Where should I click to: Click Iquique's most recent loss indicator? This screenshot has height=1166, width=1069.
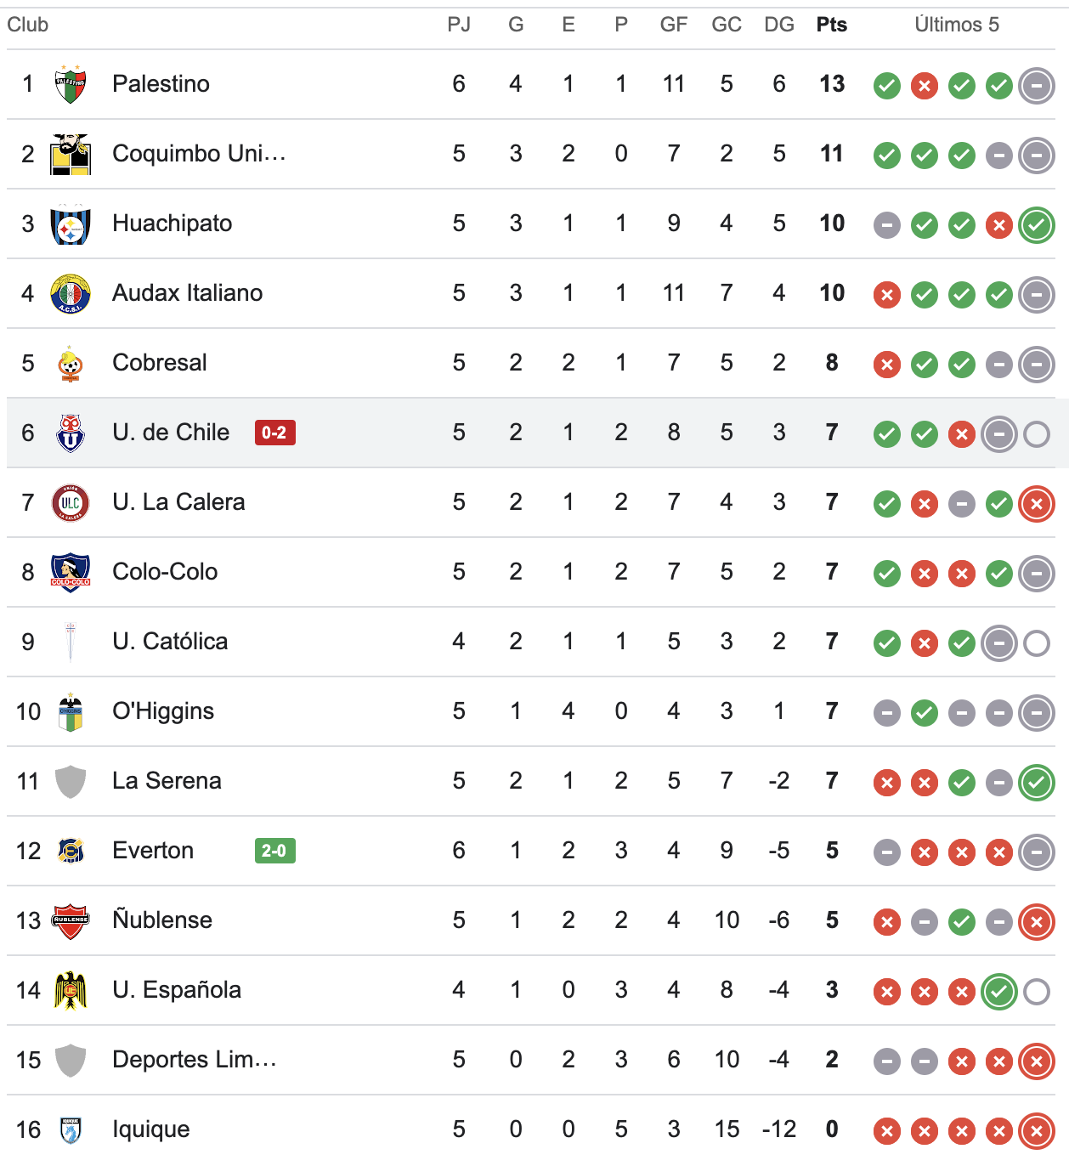[1037, 1131]
